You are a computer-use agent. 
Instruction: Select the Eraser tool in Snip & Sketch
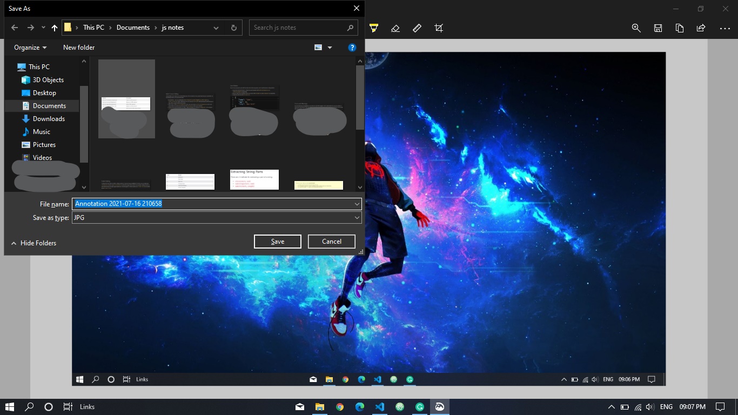pyautogui.click(x=395, y=28)
